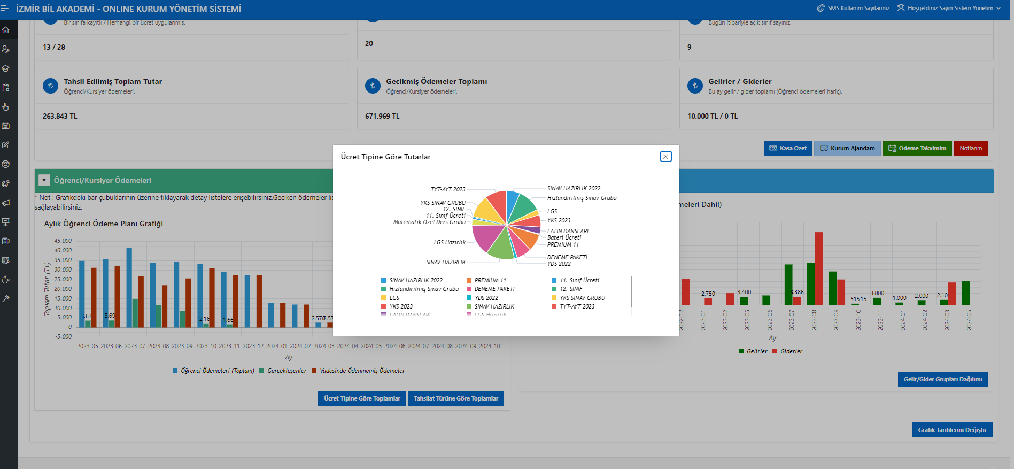Screen dimensions: 1014x469
Task: Open the graduation cap sidebar icon
Action: point(6,68)
